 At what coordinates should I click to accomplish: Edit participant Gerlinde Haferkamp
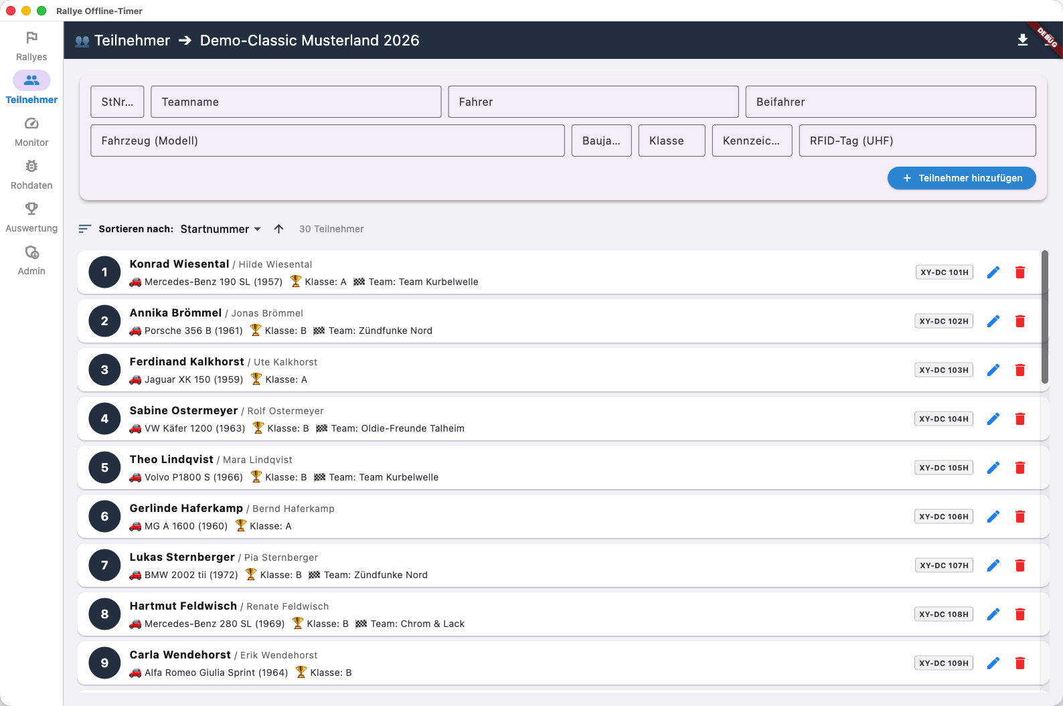pyautogui.click(x=993, y=517)
